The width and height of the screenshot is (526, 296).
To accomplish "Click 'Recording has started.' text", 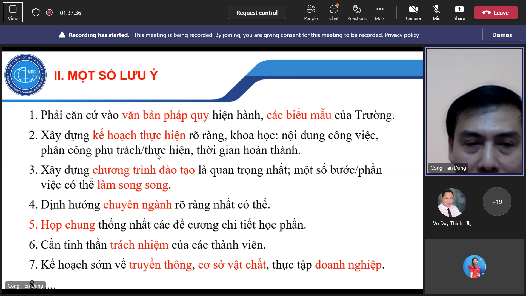I will pos(99,35).
